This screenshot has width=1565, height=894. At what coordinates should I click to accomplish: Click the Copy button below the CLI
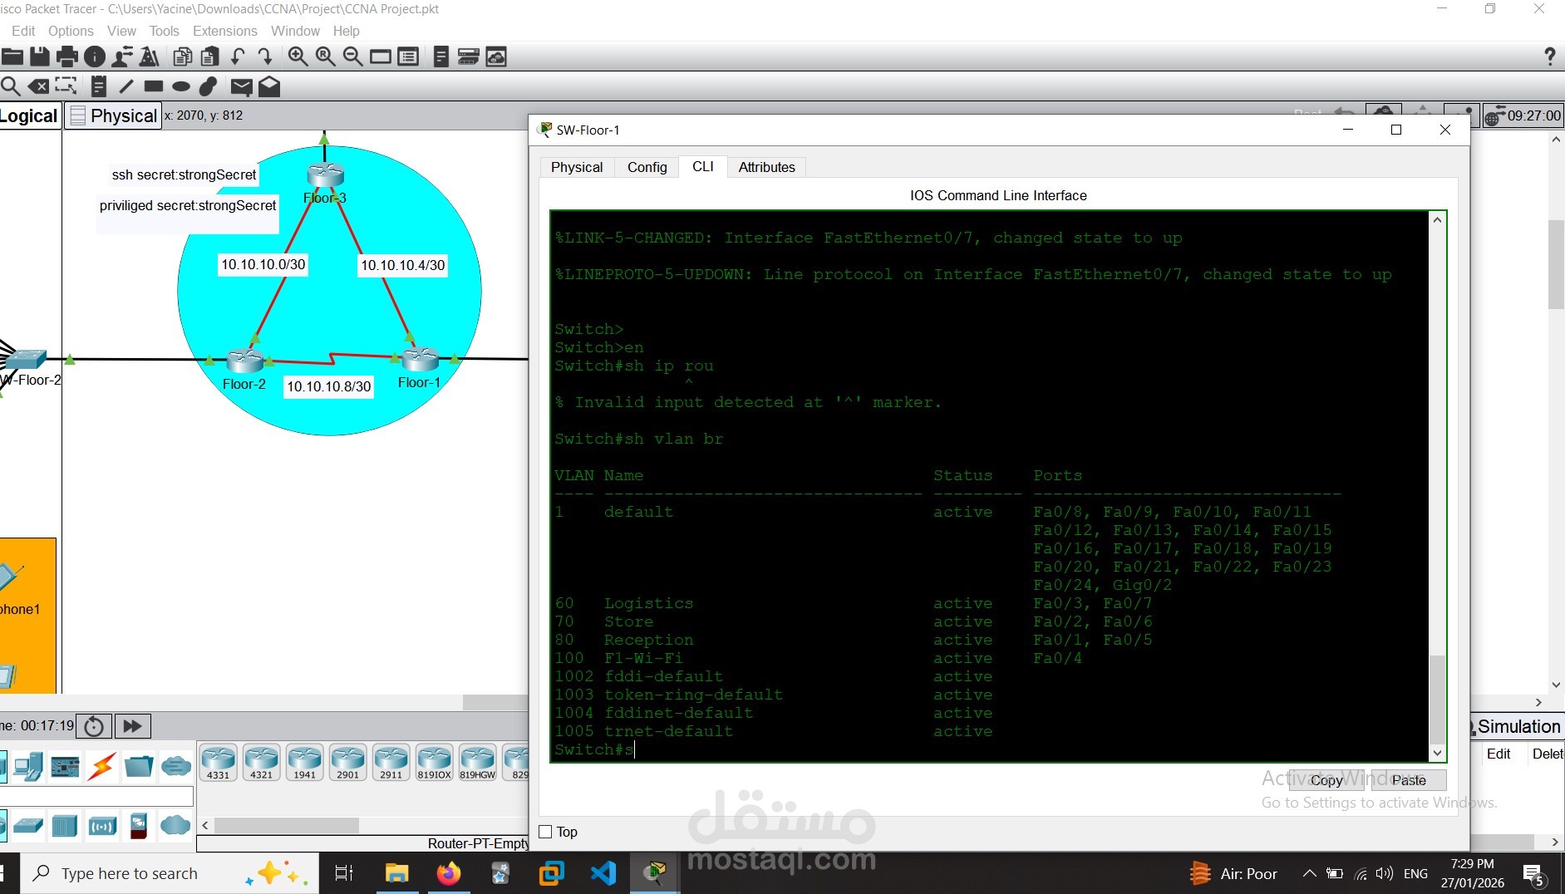1326,780
